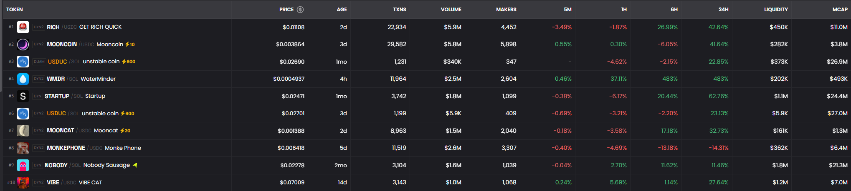Click the DYN badge on NOBODY row
This screenshot has height=191, width=851.
coord(38,165)
